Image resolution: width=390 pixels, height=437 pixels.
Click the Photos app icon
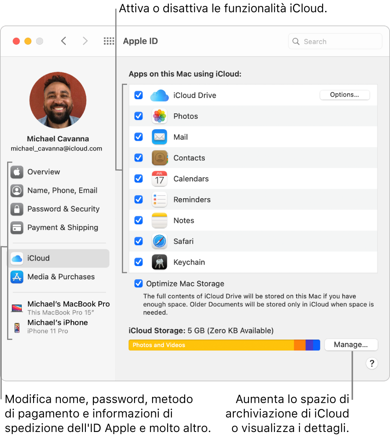coord(160,116)
